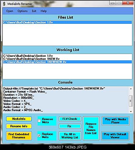
Task: Click the Rename Info button
Action: [19, 126]
